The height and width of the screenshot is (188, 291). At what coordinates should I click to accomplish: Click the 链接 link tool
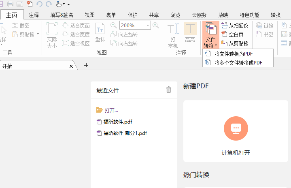pos(265,25)
